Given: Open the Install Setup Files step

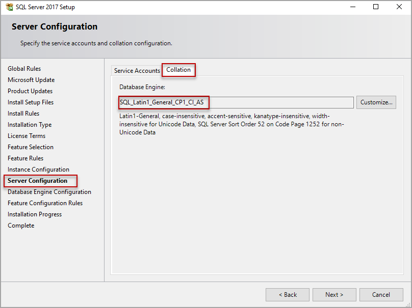Looking at the screenshot, I should tap(30, 102).
